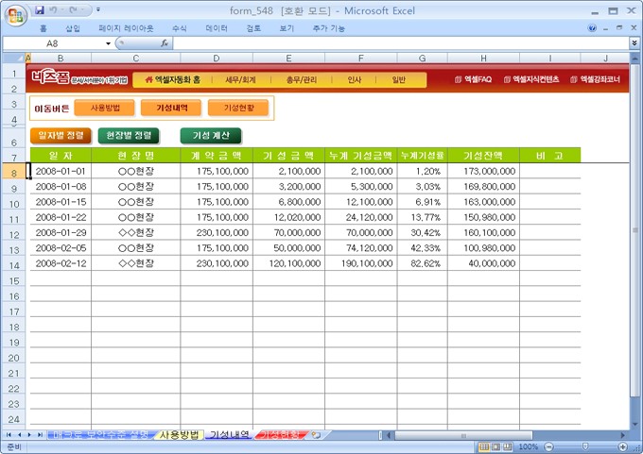Click the zoom out minus icon
The image size is (643, 454).
pyautogui.click(x=547, y=446)
